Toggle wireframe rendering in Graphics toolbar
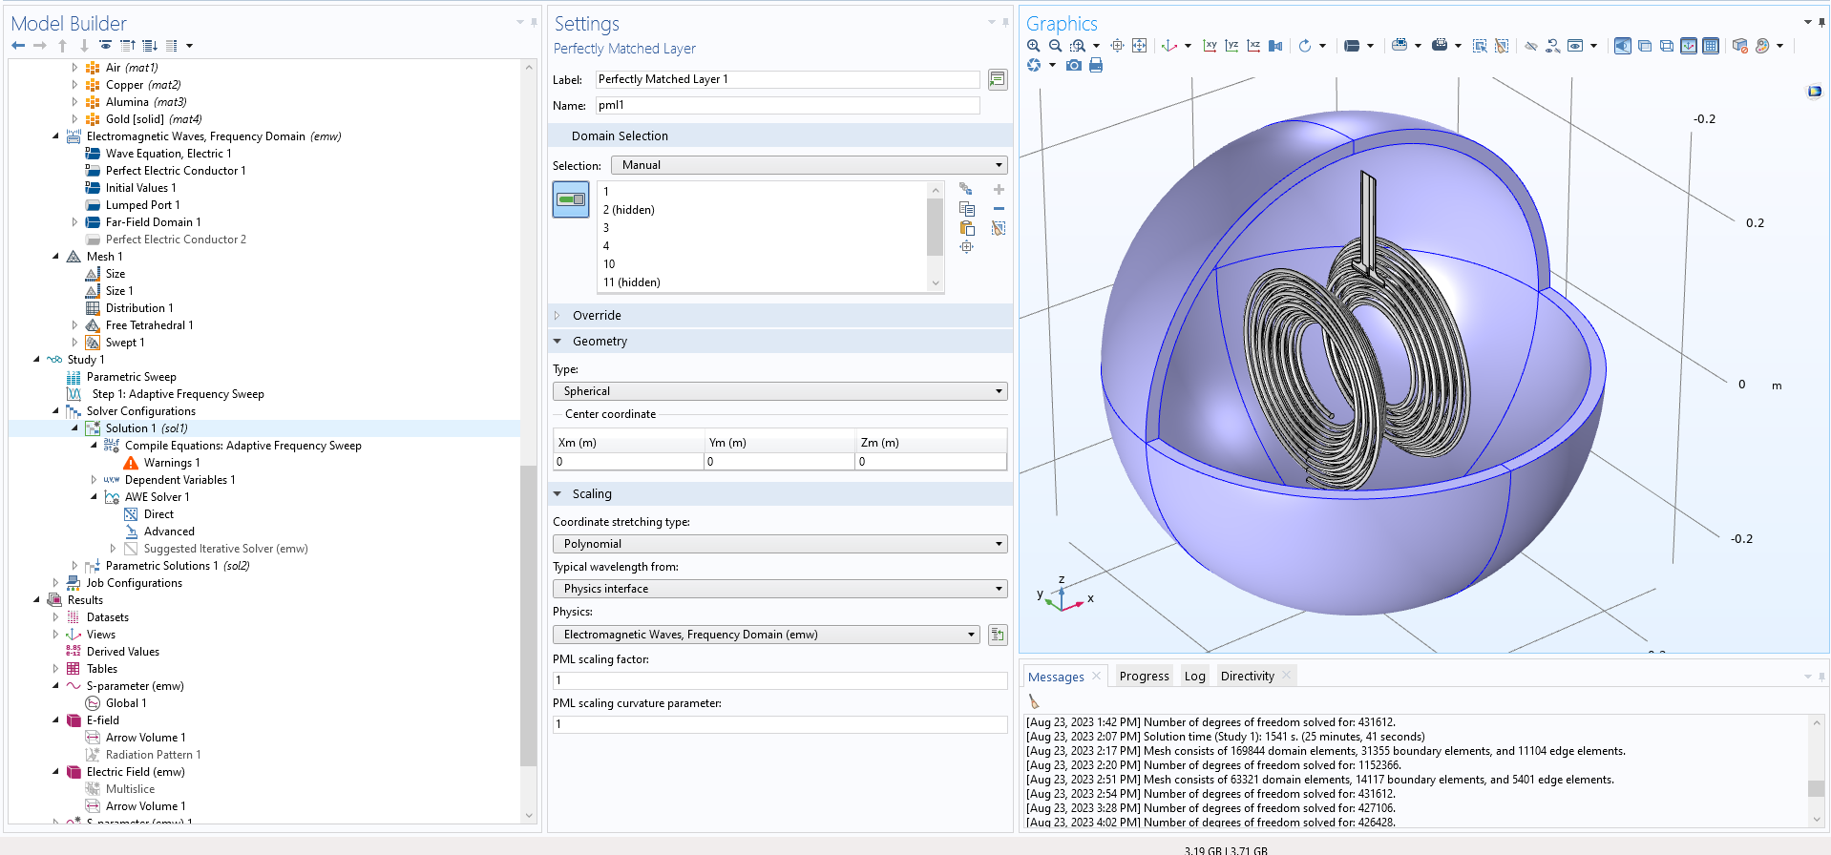The height and width of the screenshot is (855, 1831). tap(1666, 46)
